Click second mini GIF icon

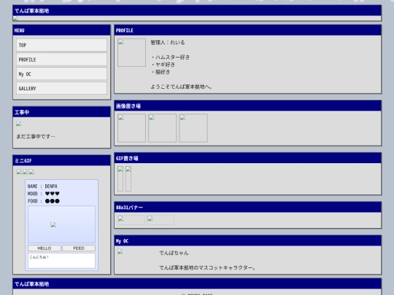[25, 172]
